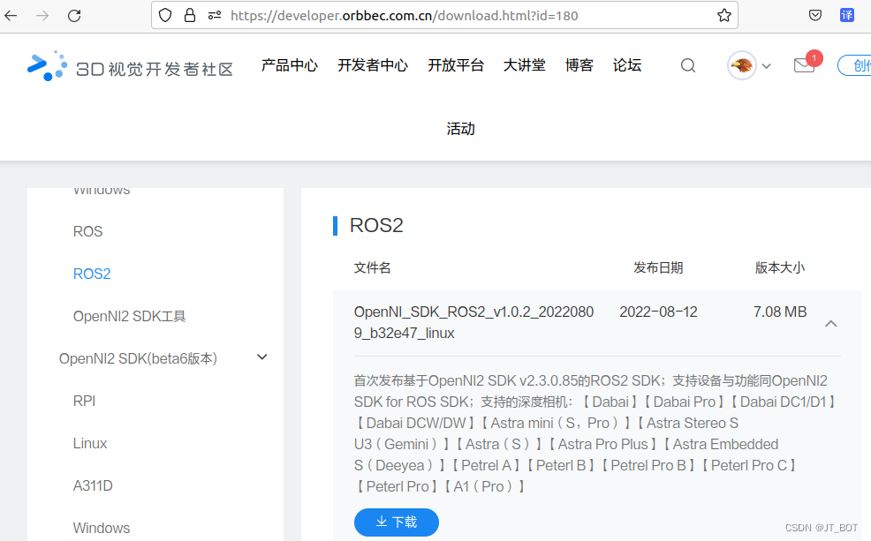
Task: Select ROS in the left sidebar
Action: click(87, 231)
